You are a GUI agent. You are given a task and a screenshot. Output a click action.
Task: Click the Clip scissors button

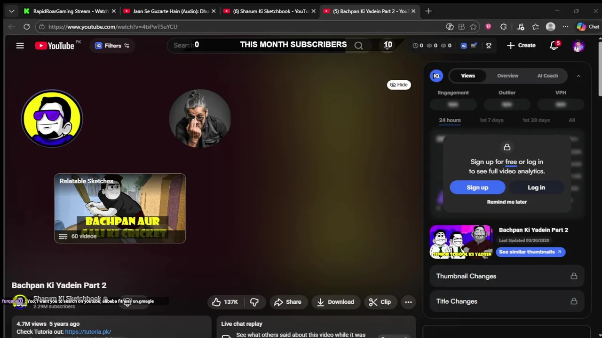point(380,302)
